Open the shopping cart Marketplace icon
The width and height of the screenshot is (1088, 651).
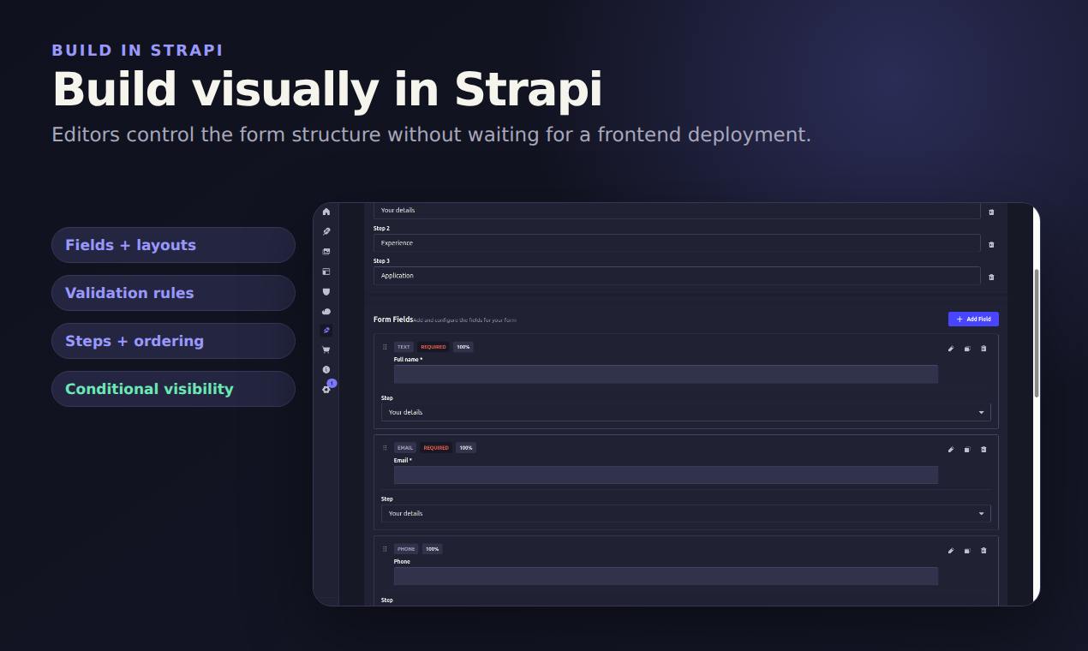pos(326,349)
